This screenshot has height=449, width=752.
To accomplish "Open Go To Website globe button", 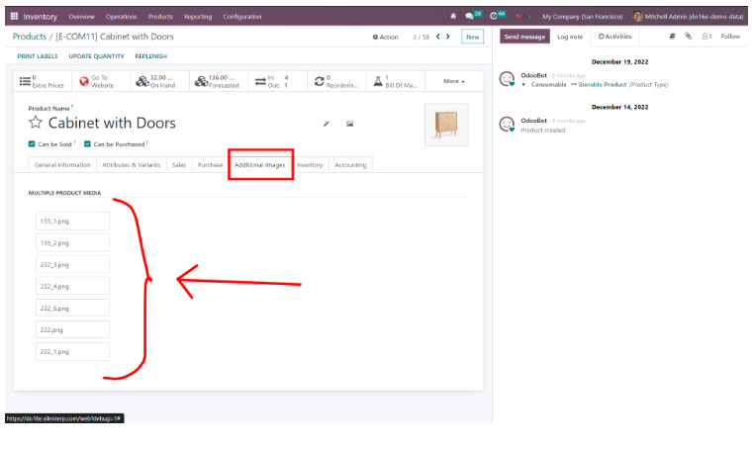I will pos(97,81).
